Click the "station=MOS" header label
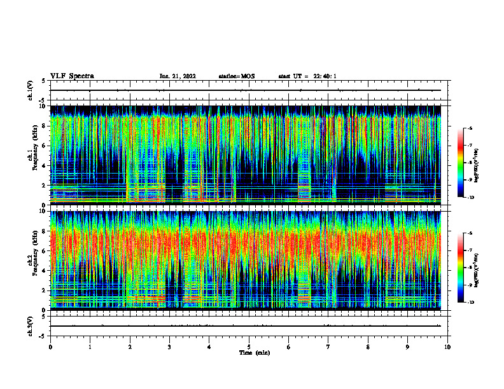The image size is (504, 389). pos(237,76)
